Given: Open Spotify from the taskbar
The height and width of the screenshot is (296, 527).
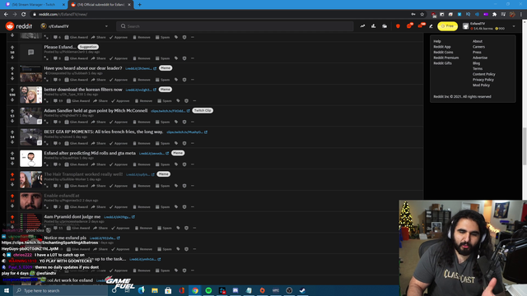Looking at the screenshot, I should pyautogui.click(x=208, y=290).
